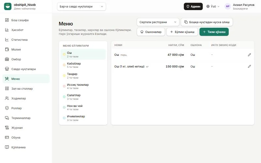
Task: Click the НОМИ column header
Action: click(118, 45)
